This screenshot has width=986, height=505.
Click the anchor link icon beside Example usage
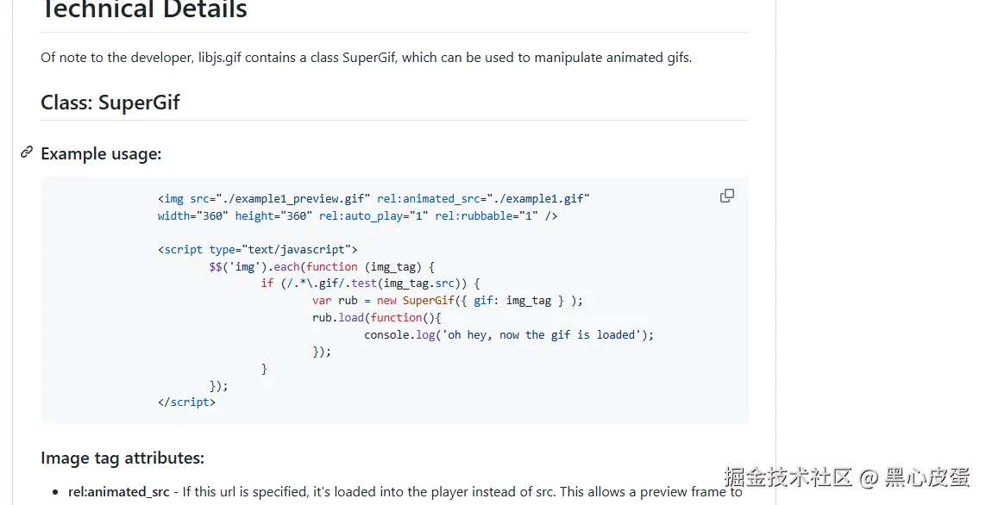[27, 153]
